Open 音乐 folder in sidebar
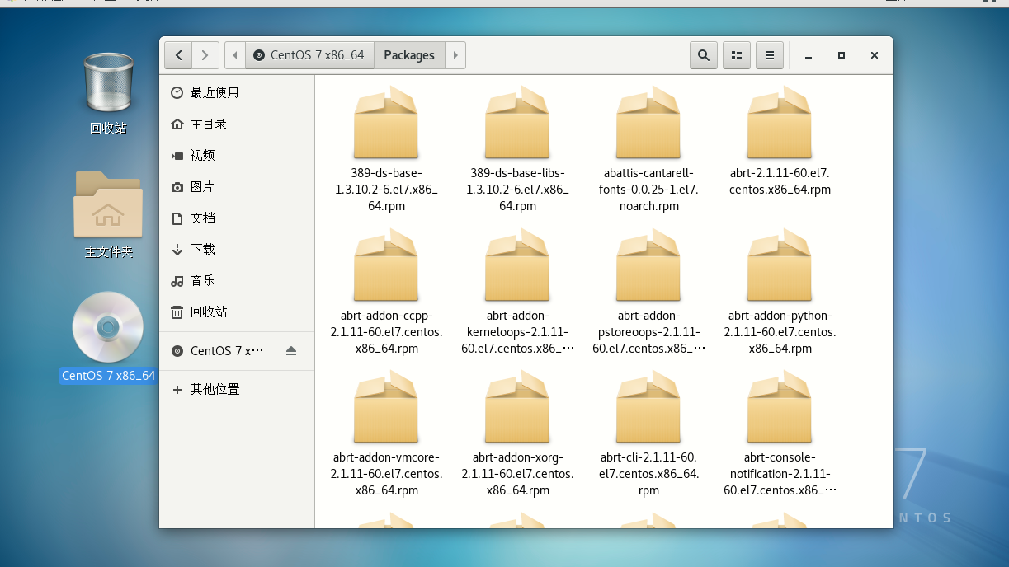This screenshot has height=567, width=1009. coord(237,280)
